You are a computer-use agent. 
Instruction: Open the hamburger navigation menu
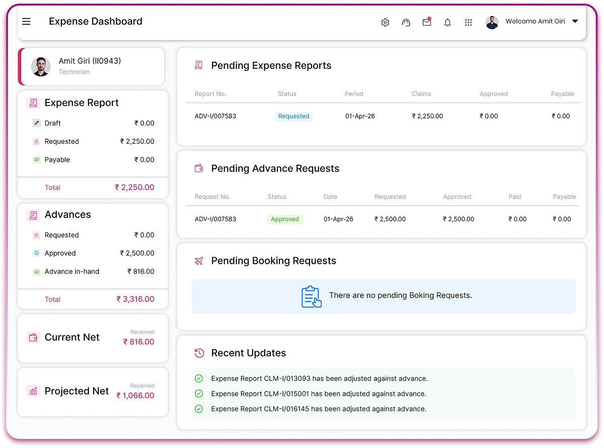click(27, 22)
